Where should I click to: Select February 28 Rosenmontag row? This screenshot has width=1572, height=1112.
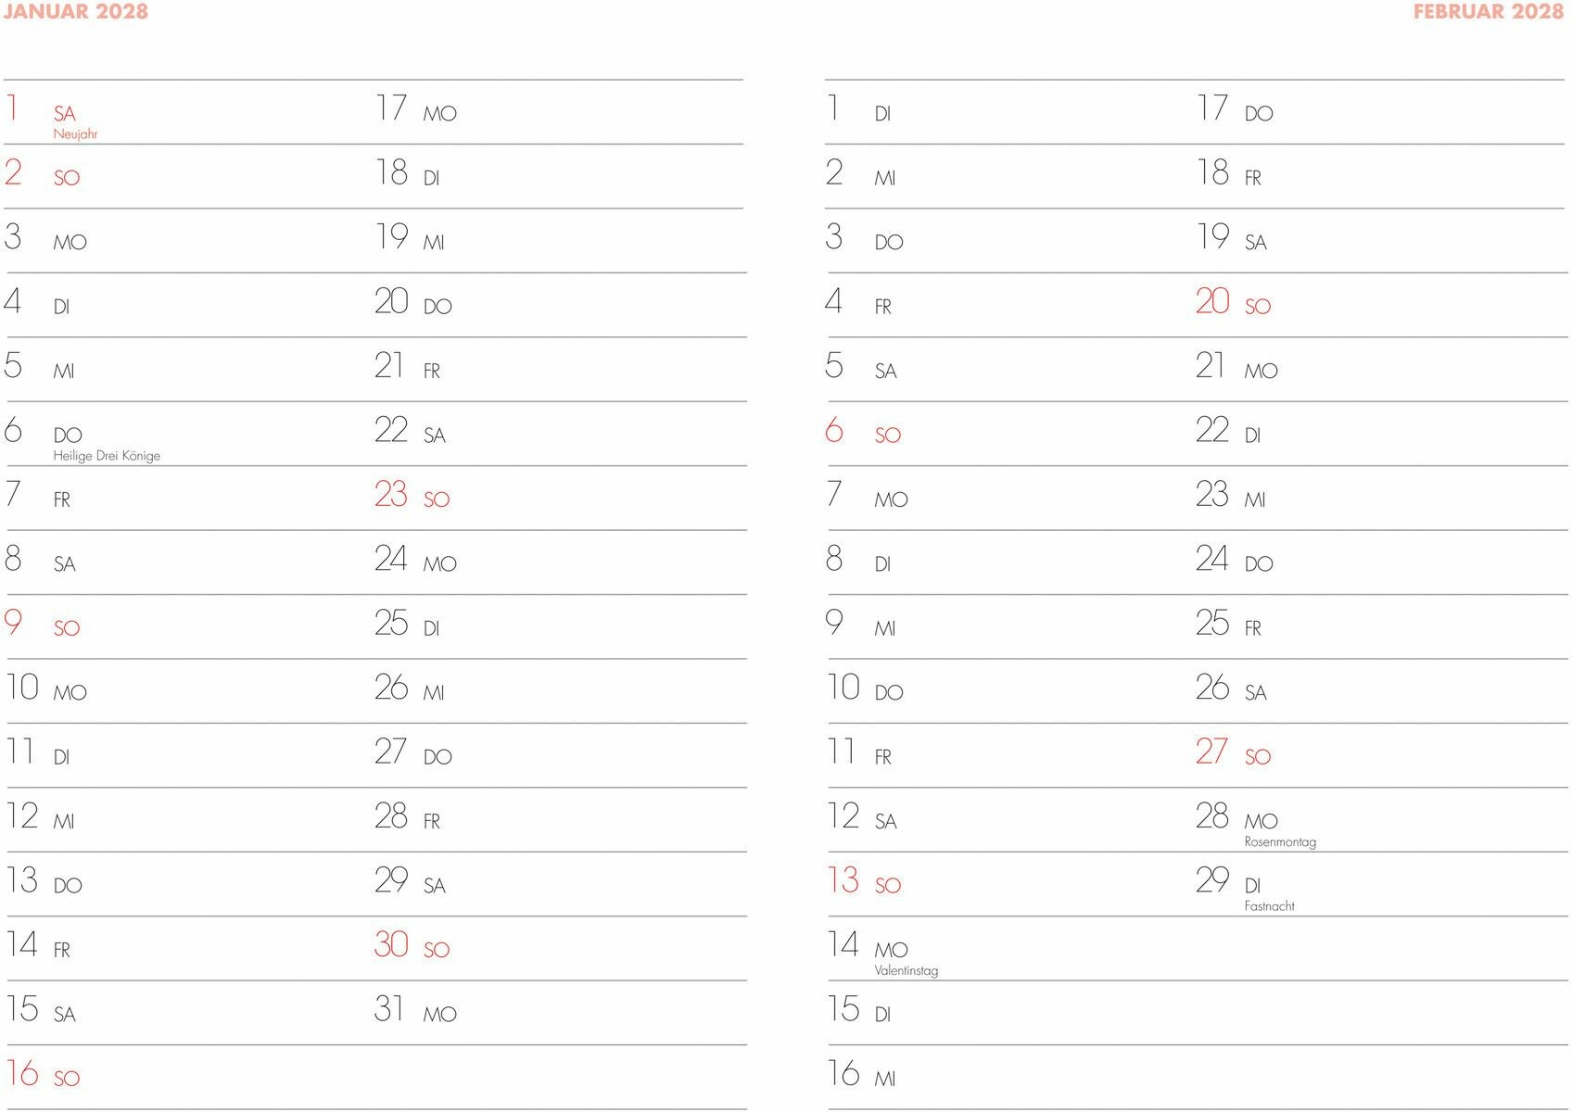tap(1381, 820)
